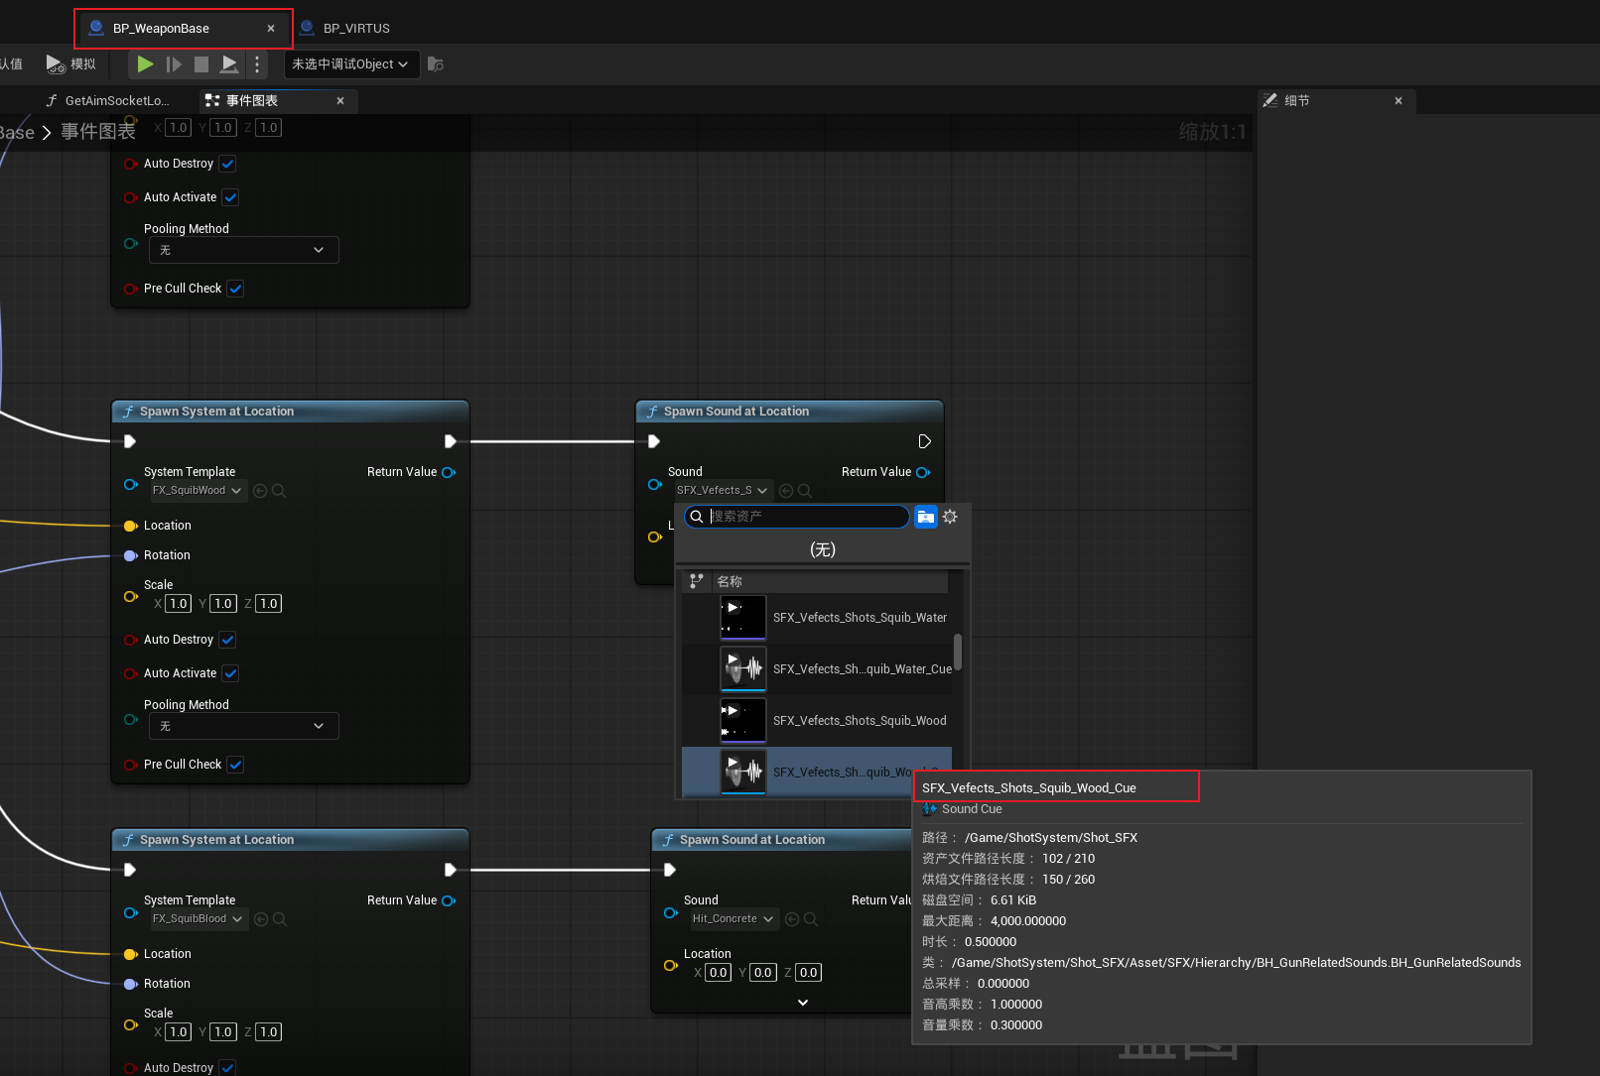This screenshot has width=1600, height=1076.
Task: Open the Hit_Concrete Sound asset dropdown
Action: point(733,919)
